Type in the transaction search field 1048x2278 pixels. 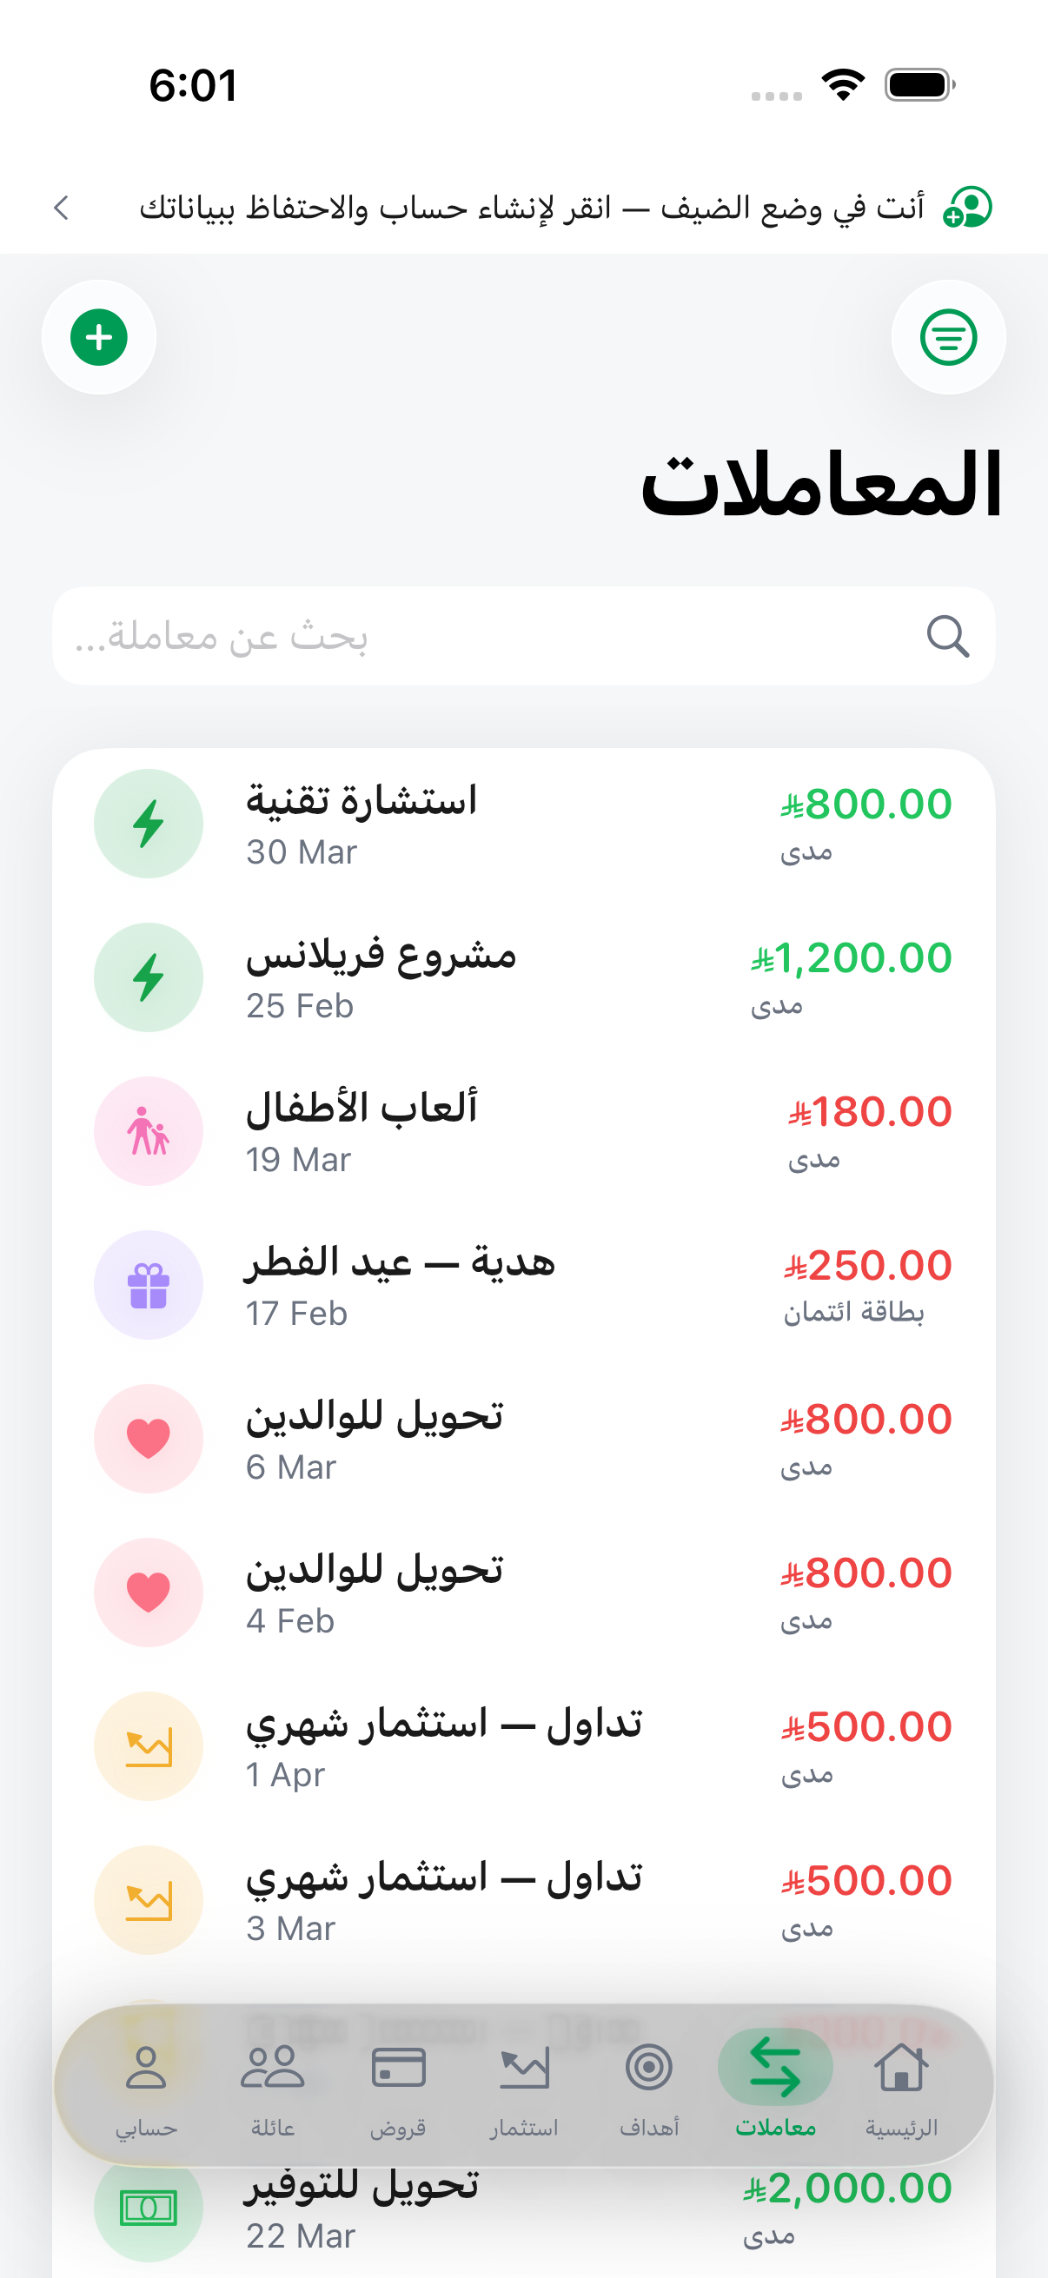coord(495,636)
